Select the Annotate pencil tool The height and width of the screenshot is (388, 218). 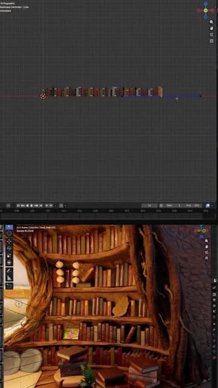[9, 271]
